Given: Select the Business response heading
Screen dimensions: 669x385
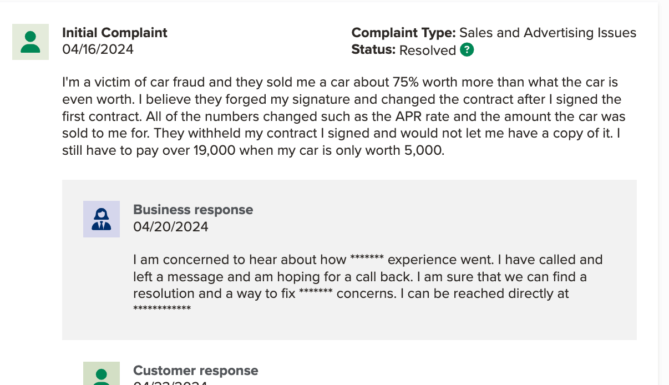Looking at the screenshot, I should coord(193,210).
